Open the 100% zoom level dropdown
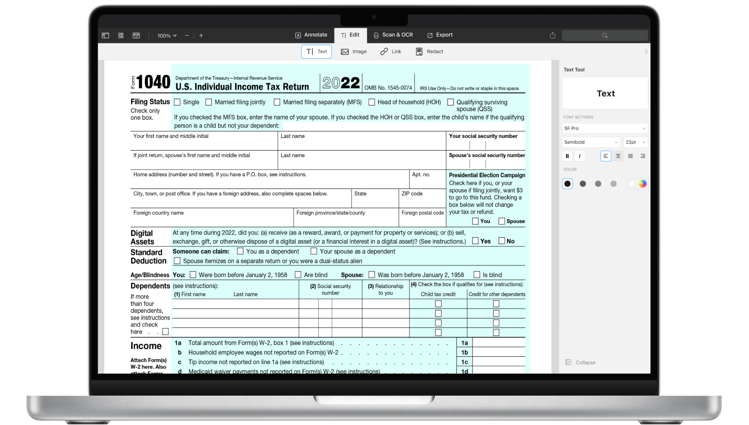 pos(167,36)
